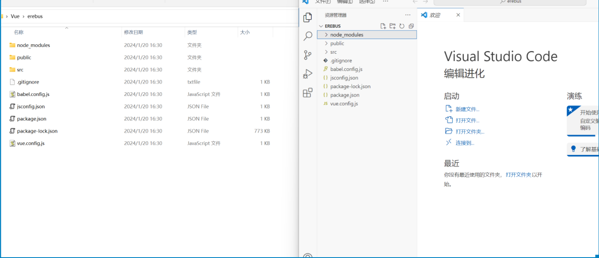This screenshot has height=258, width=599.
Task: Click the babel.config.js file icon in File Explorer
Action: (12, 94)
